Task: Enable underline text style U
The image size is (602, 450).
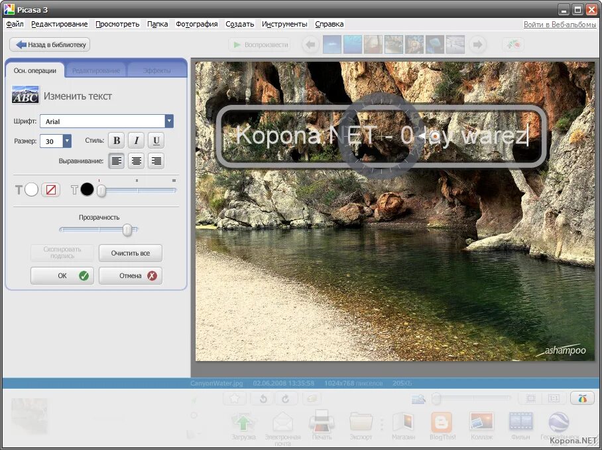Action: (x=156, y=140)
